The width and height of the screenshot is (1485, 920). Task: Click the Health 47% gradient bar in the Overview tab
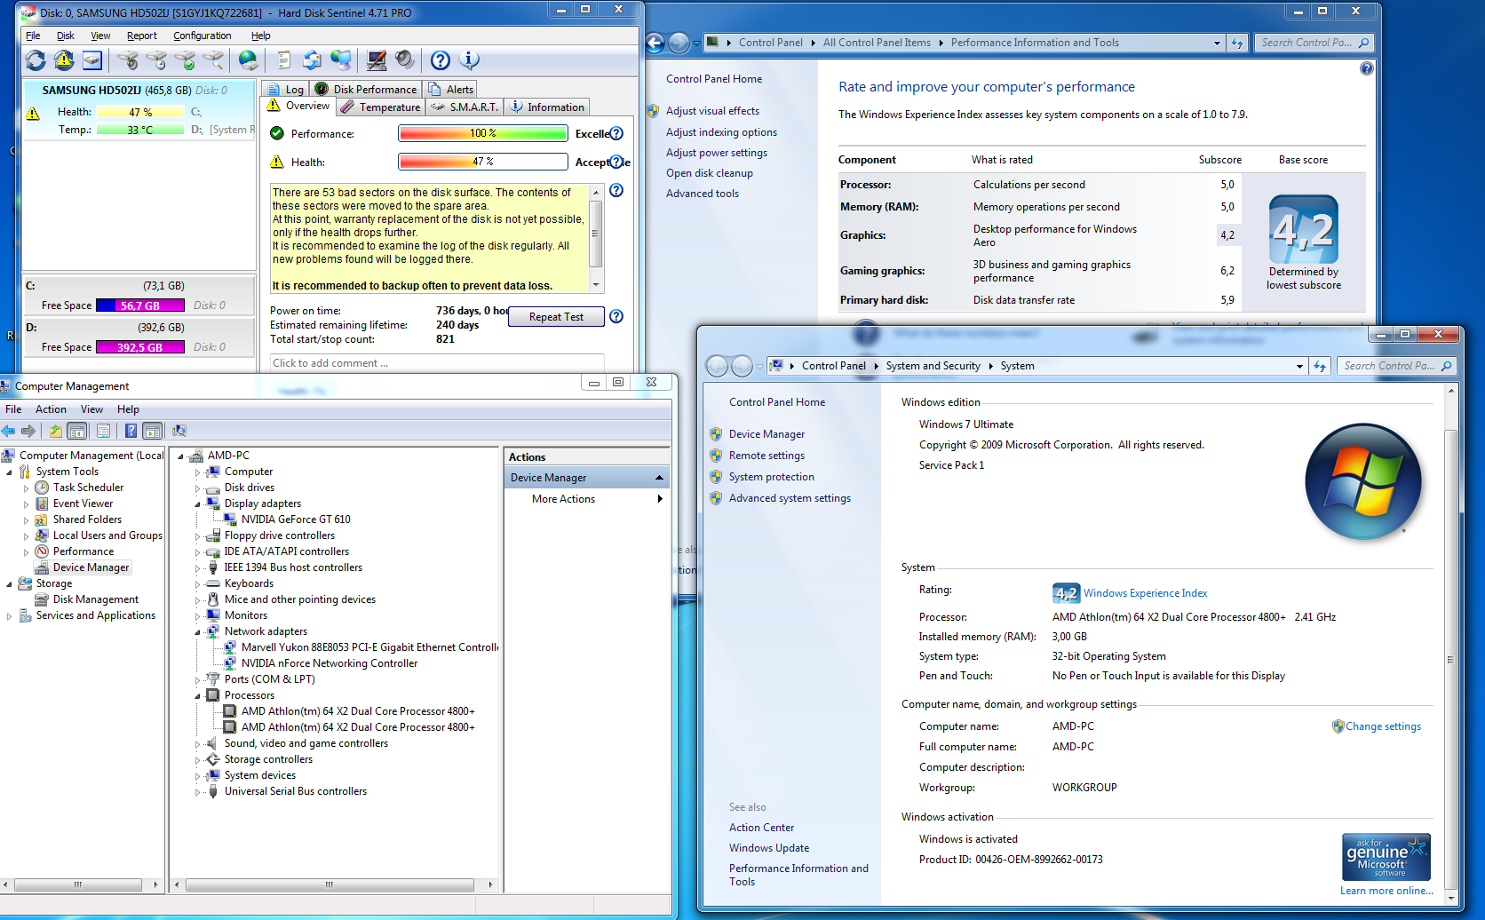pos(483,162)
